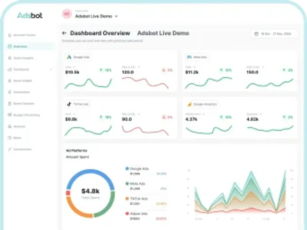307x230 pixels.
Task: Click the Budget Monitoring sidebar icon
Action: (x=10, y=115)
